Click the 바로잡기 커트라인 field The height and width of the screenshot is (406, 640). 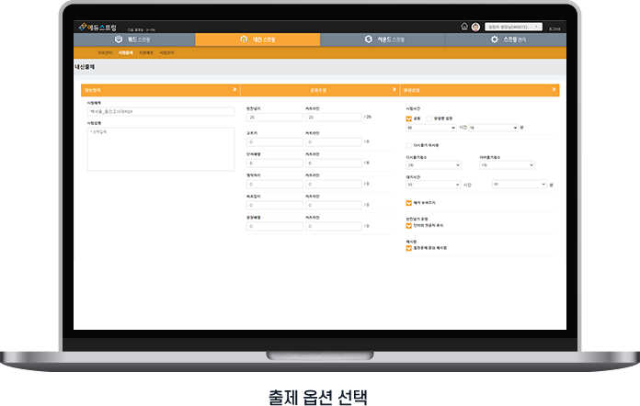pyautogui.click(x=334, y=206)
